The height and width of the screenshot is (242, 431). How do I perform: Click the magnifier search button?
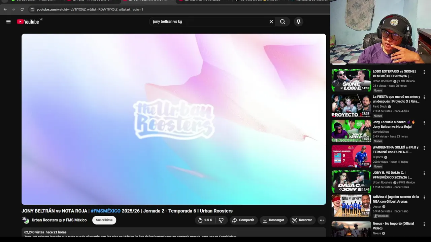click(x=283, y=22)
